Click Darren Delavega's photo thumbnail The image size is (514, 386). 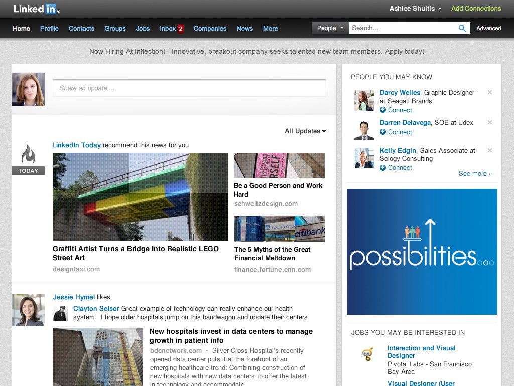364,130
